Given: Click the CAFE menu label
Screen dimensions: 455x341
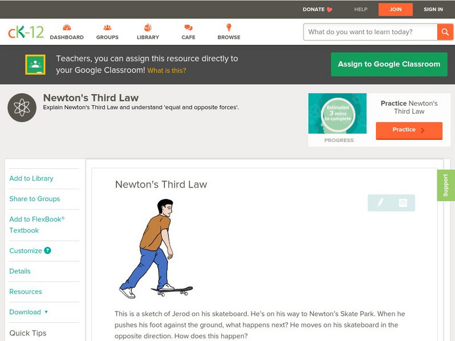Looking at the screenshot, I should (x=188, y=38).
